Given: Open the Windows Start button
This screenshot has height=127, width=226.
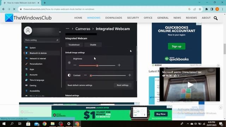Looking at the screenshot, I should point(4,124).
